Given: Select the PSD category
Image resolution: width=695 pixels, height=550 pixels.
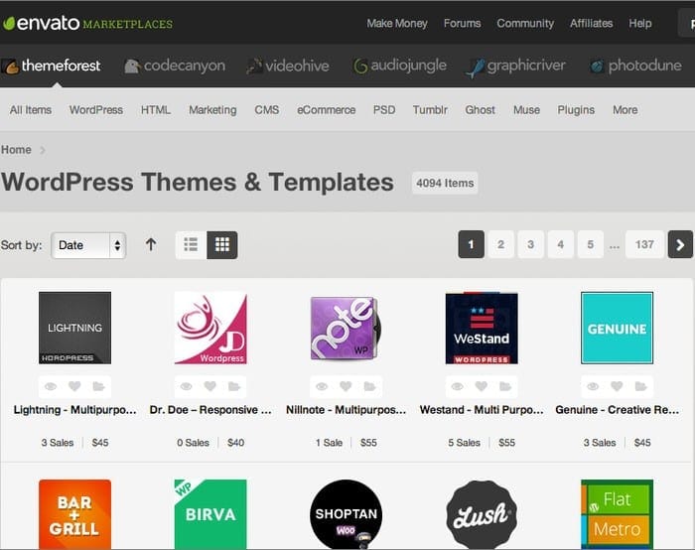Looking at the screenshot, I should [384, 110].
